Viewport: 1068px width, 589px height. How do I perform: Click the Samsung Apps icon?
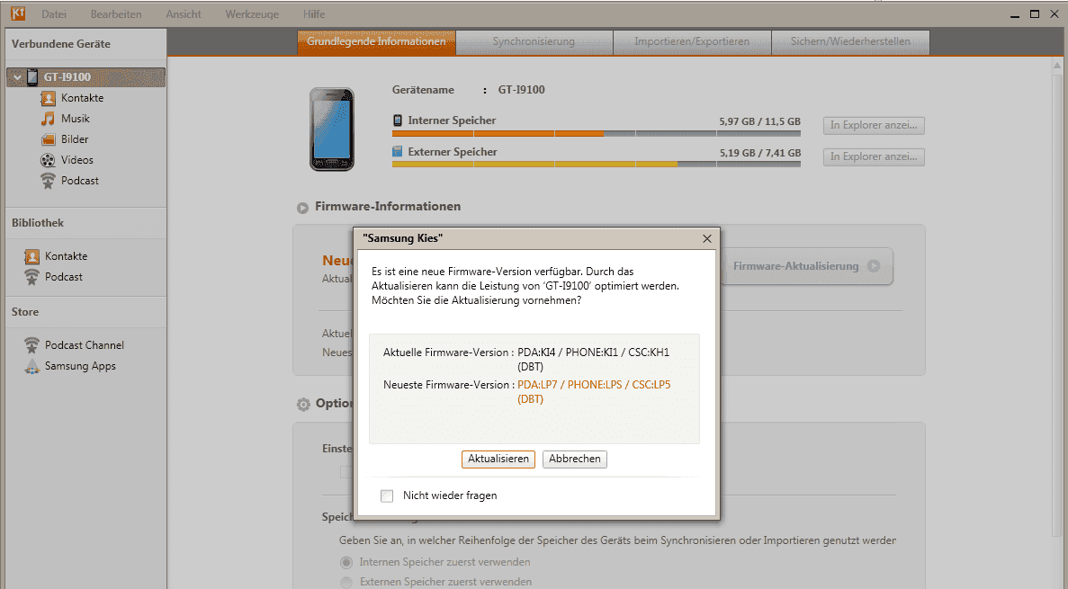coord(31,366)
